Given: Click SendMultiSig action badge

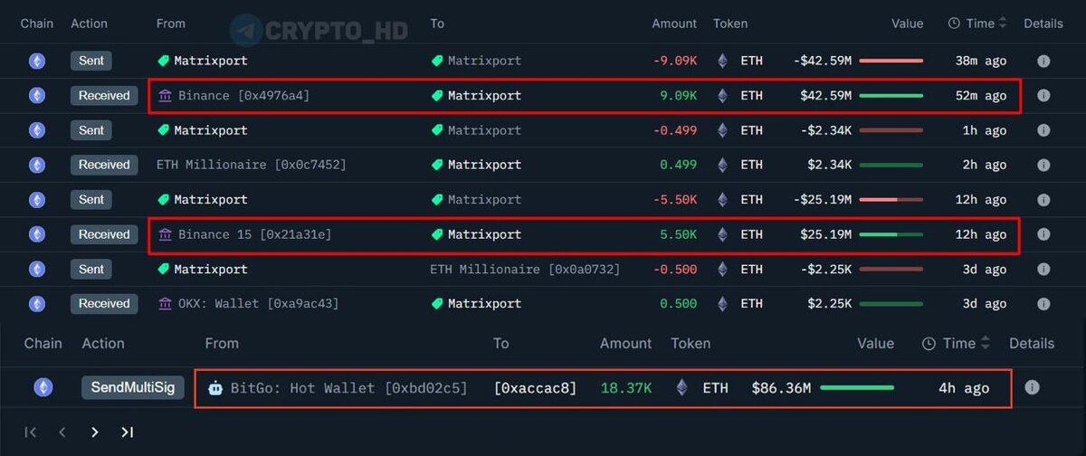Looking at the screenshot, I should coord(133,387).
